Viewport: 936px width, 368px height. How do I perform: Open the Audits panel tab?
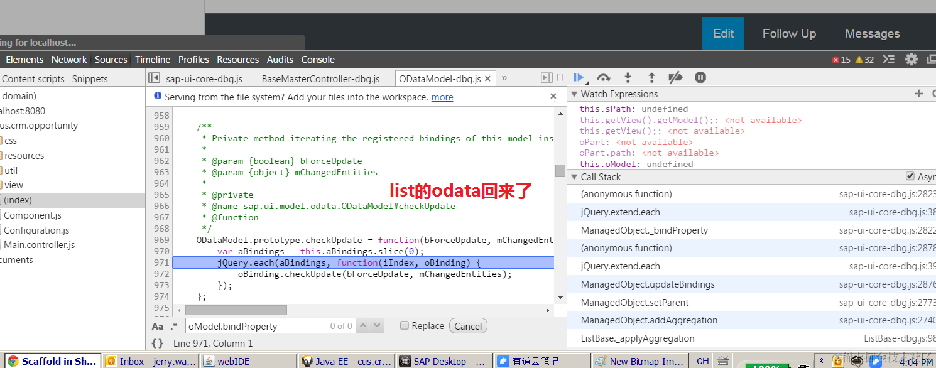pyautogui.click(x=280, y=59)
